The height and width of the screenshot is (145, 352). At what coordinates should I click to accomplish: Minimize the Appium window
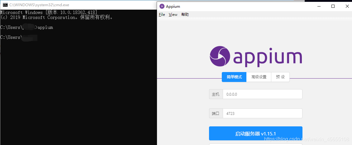tap(319, 6)
